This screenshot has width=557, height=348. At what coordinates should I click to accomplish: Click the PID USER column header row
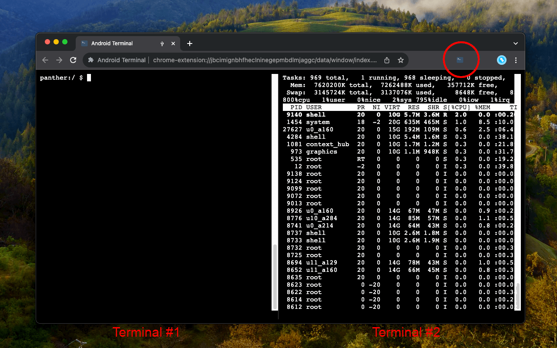[392, 107]
